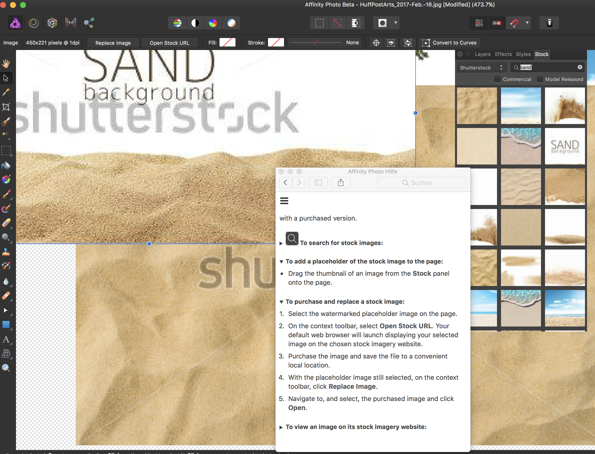Click the Deselect toolbar icon
595x454 pixels.
337,23
